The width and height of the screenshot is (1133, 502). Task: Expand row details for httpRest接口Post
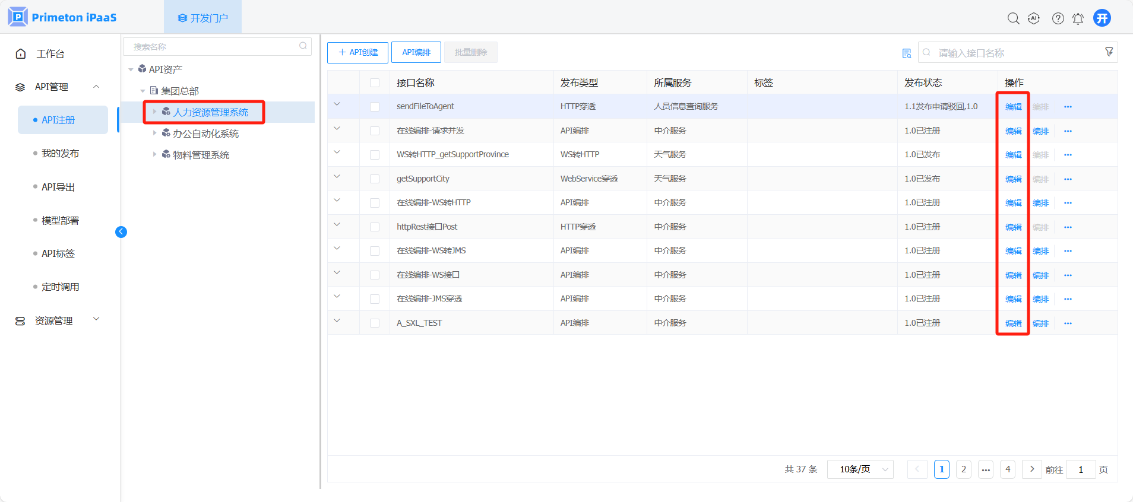click(337, 225)
